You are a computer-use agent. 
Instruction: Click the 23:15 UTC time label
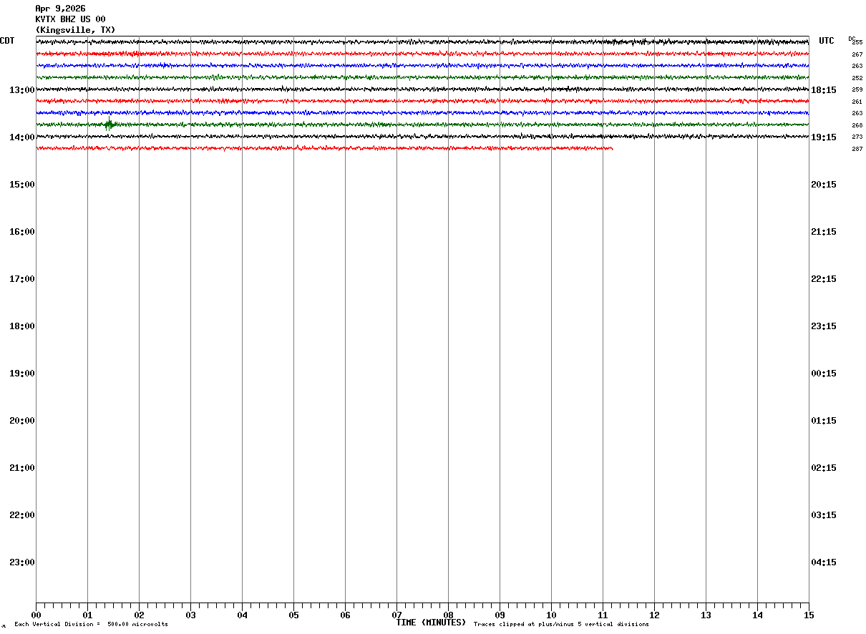[824, 326]
